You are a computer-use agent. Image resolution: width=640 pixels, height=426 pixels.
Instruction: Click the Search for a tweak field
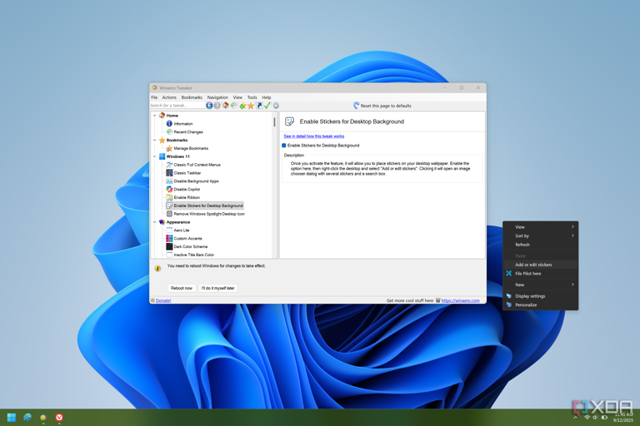point(176,106)
